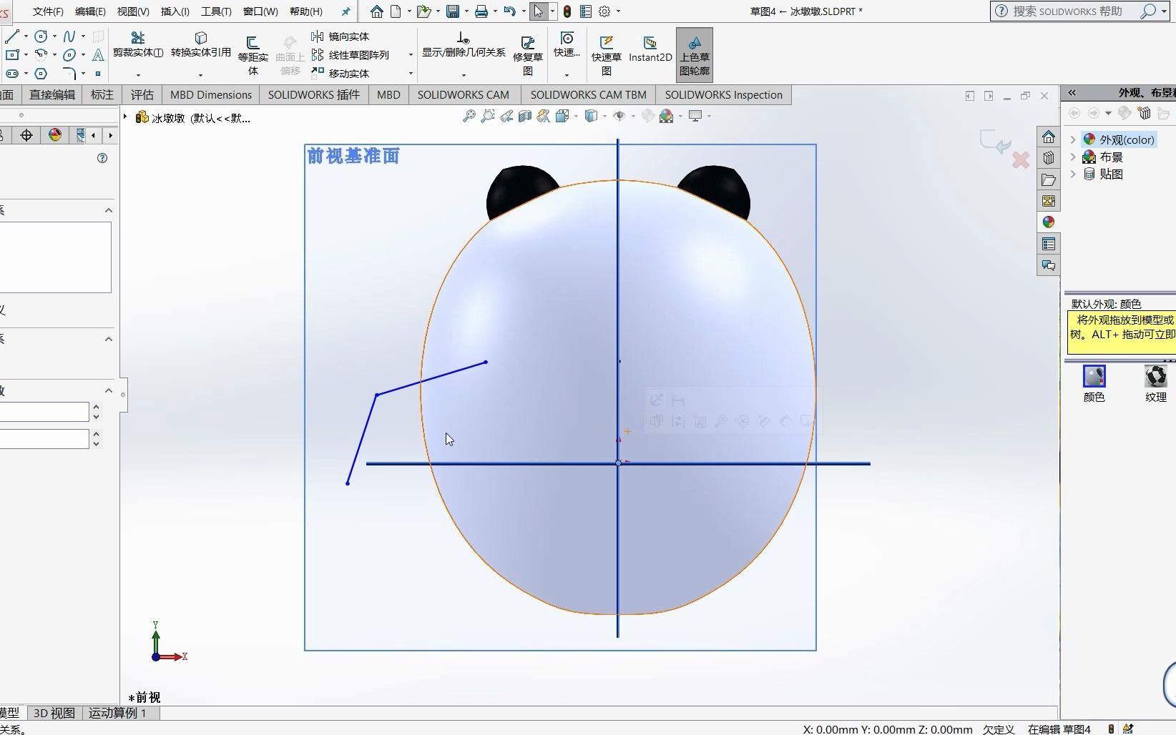Select the Circle sketch tool
This screenshot has width=1176, height=735.
[41, 35]
